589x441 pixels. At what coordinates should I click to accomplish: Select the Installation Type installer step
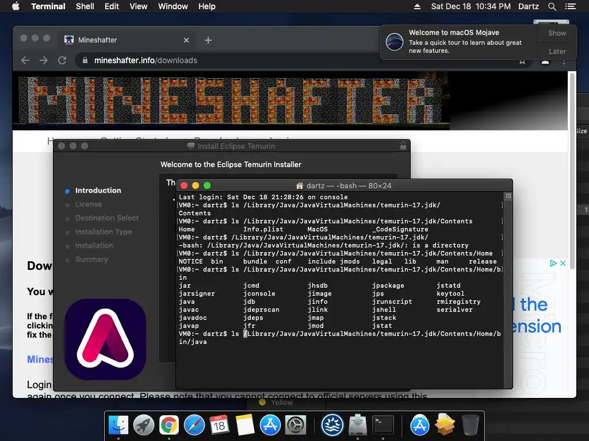coord(104,232)
